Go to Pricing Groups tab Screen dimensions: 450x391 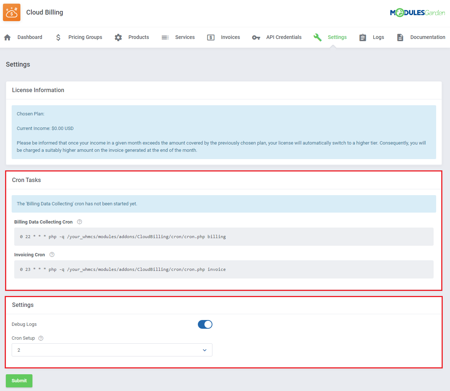[85, 37]
